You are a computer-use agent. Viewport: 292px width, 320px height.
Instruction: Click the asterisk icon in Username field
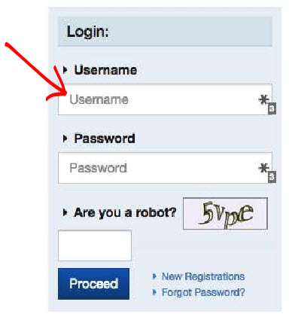(263, 100)
